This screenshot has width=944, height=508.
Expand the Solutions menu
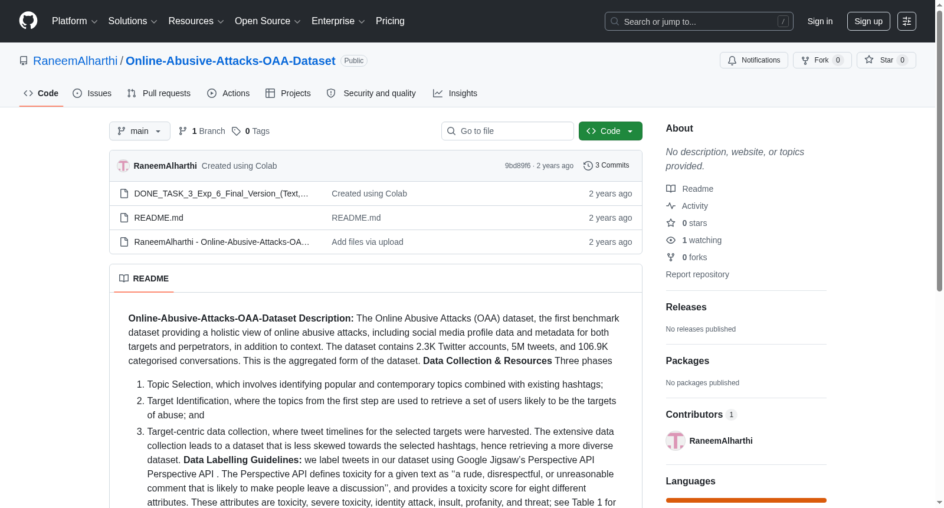coord(133,21)
